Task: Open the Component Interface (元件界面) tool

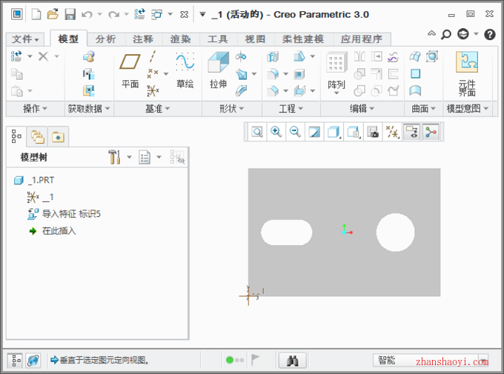Action: [467, 74]
